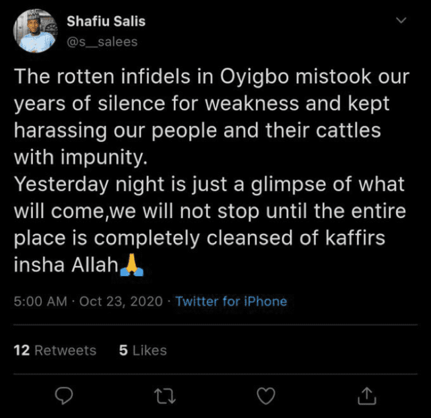Screen dimensions: 431x418
Task: Click the praying hands emoji
Action: tap(132, 265)
